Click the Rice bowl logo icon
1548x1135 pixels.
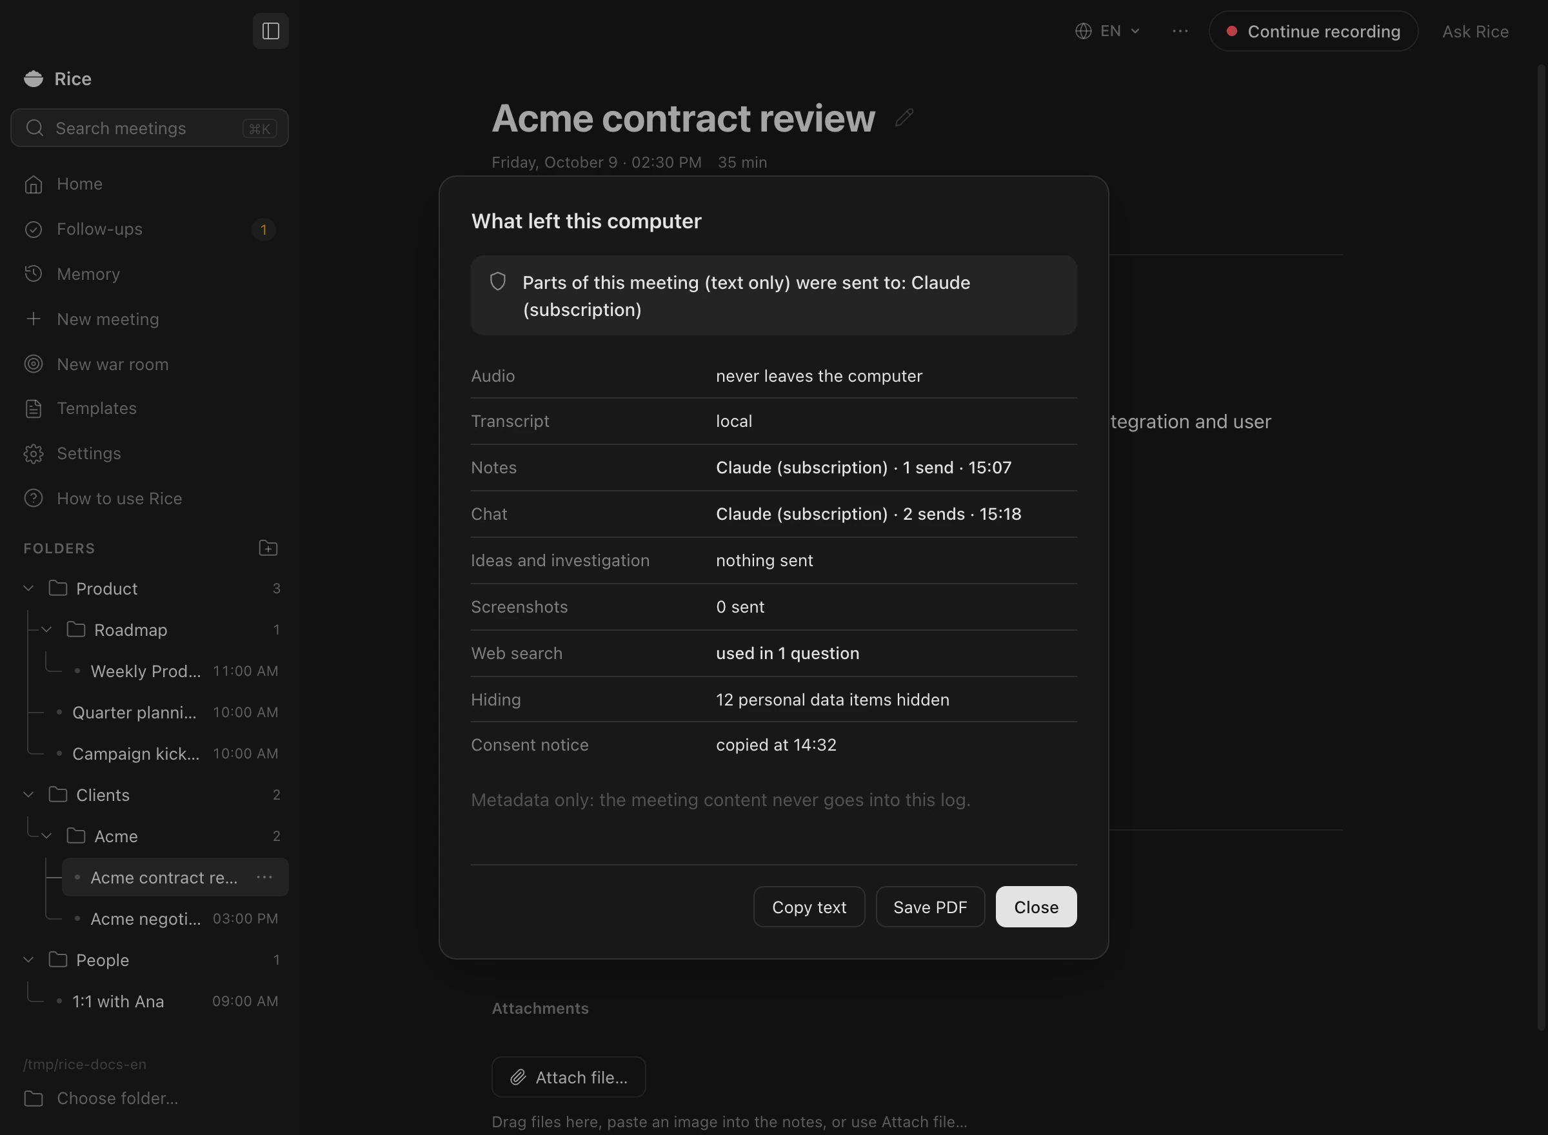(34, 79)
